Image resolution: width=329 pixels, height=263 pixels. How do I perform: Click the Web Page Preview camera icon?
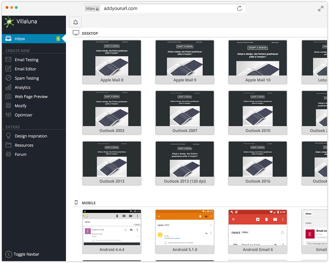click(x=8, y=96)
